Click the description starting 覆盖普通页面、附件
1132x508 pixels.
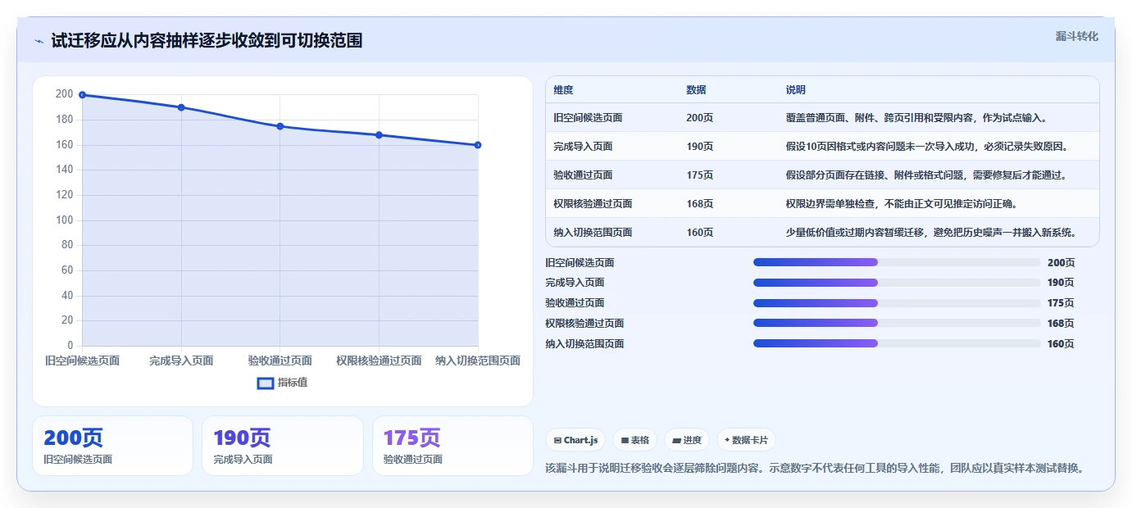[916, 118]
